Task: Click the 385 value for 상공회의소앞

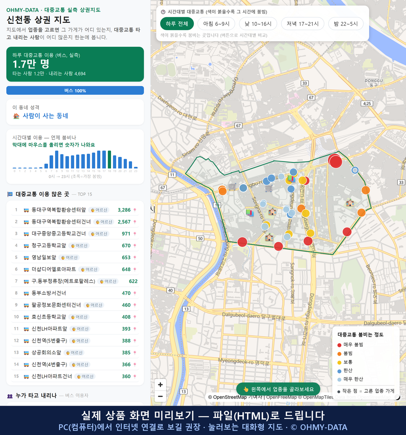Action: pyautogui.click(x=126, y=353)
